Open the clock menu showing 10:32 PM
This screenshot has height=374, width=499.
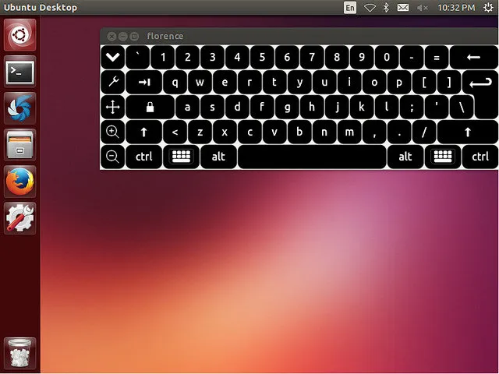click(x=458, y=7)
